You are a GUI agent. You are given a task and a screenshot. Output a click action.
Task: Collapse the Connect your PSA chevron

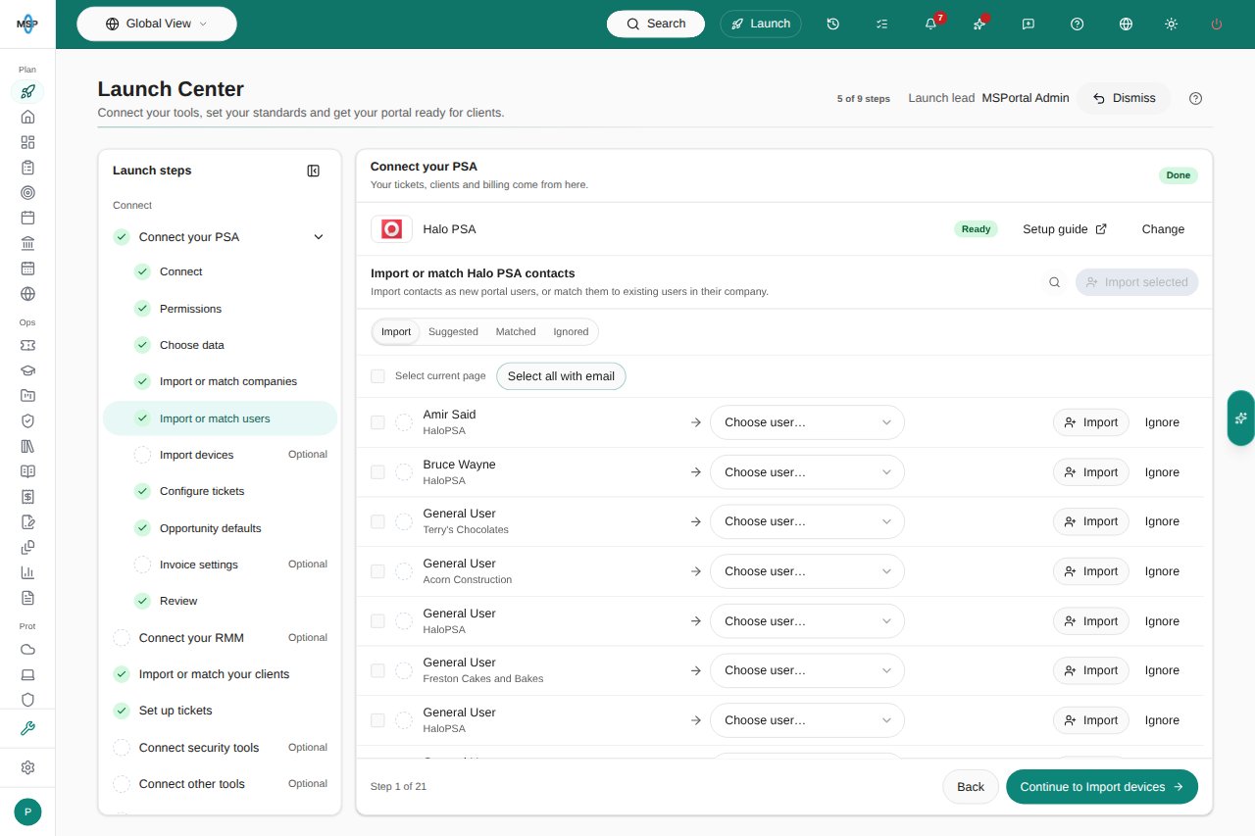click(x=318, y=237)
